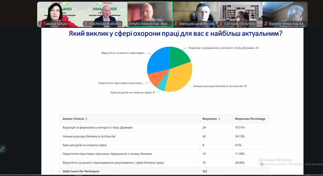
Task: Click total count value 123
Action: click(x=205, y=171)
